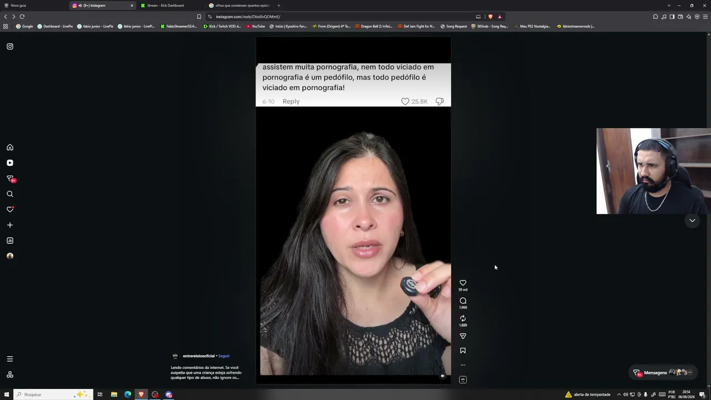Viewport: 711px width, 400px height.
Task: Open the Google bookmark
Action: pyautogui.click(x=24, y=26)
